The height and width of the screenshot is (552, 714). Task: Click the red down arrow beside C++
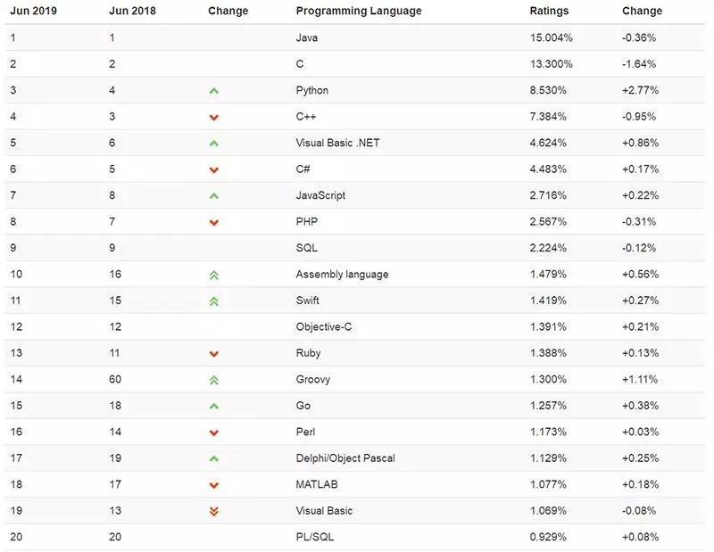pyautogui.click(x=214, y=117)
